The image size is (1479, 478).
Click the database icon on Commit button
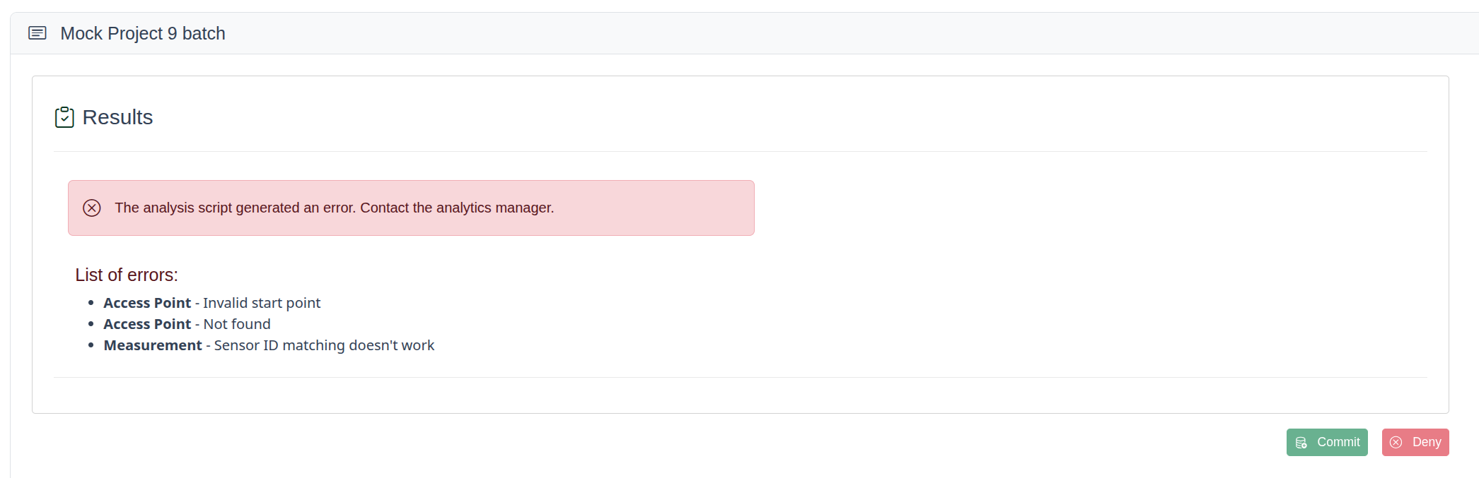coord(1301,443)
